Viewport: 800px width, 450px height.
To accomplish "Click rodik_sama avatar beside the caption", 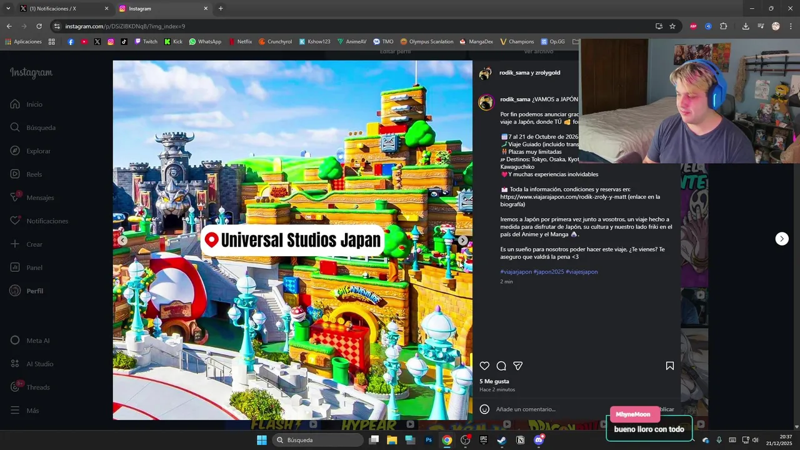I will (x=486, y=102).
